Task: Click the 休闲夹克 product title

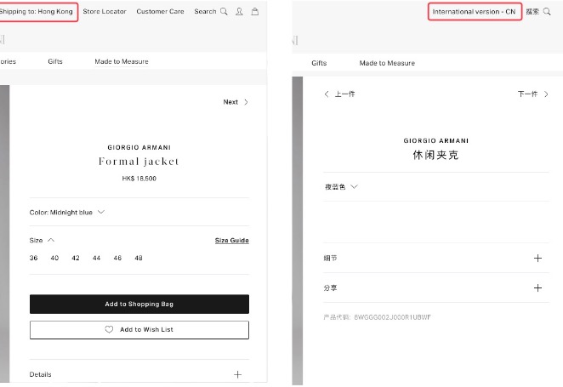Action: (x=436, y=155)
